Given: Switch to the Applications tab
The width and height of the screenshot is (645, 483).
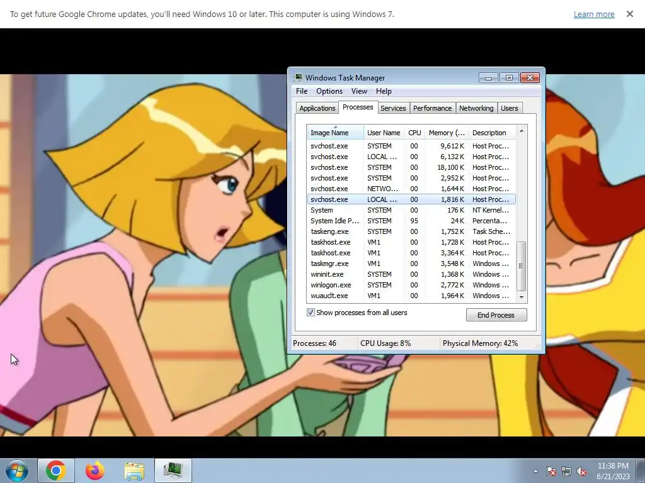Looking at the screenshot, I should 317,108.
